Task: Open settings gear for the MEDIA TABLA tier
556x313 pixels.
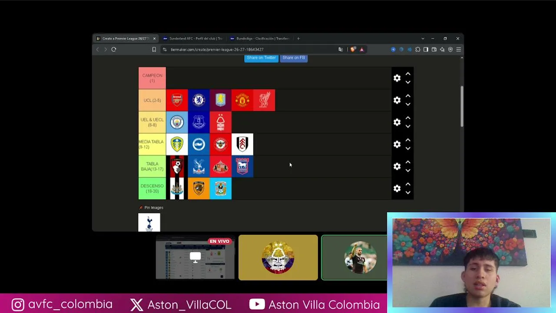Action: pos(397,144)
